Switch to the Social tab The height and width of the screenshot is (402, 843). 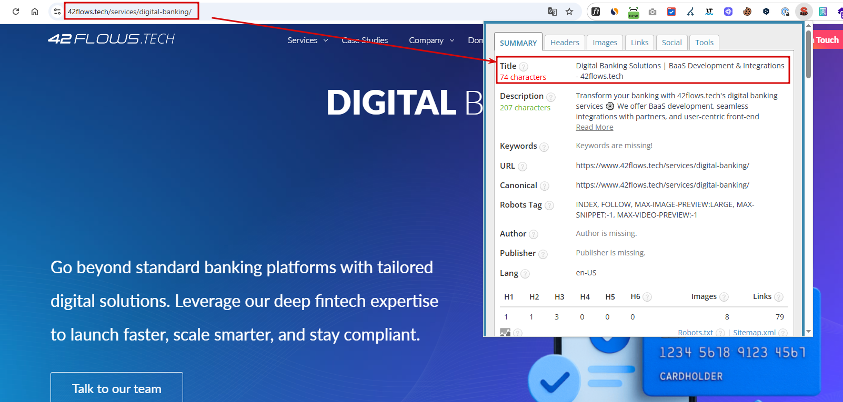coord(672,43)
